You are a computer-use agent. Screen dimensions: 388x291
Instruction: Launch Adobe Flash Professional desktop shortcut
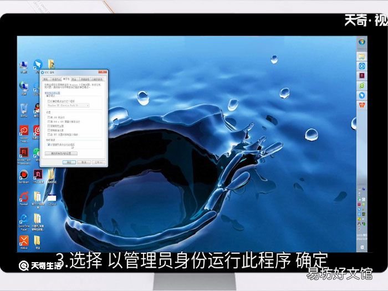[x=24, y=156]
